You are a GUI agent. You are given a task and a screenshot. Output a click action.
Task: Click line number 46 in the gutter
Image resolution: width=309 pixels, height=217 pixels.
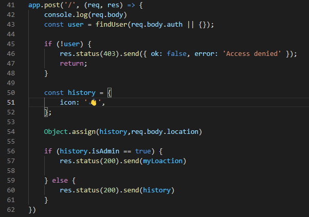pos(11,54)
